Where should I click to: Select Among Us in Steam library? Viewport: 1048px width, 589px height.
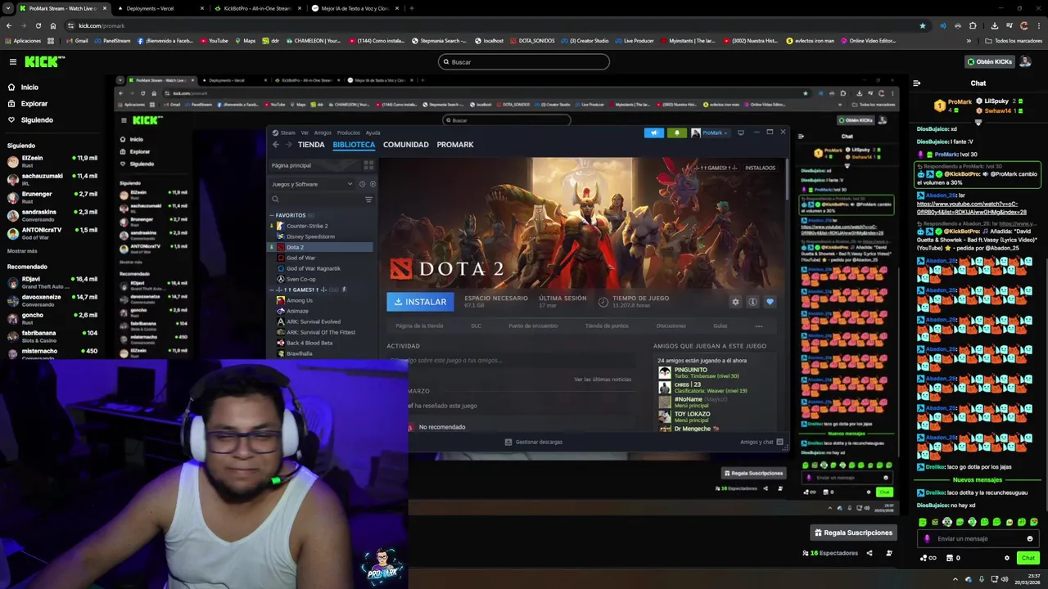300,300
